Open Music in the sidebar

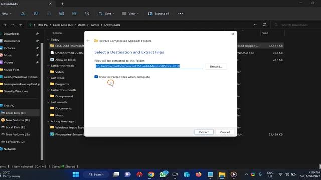point(8,55)
